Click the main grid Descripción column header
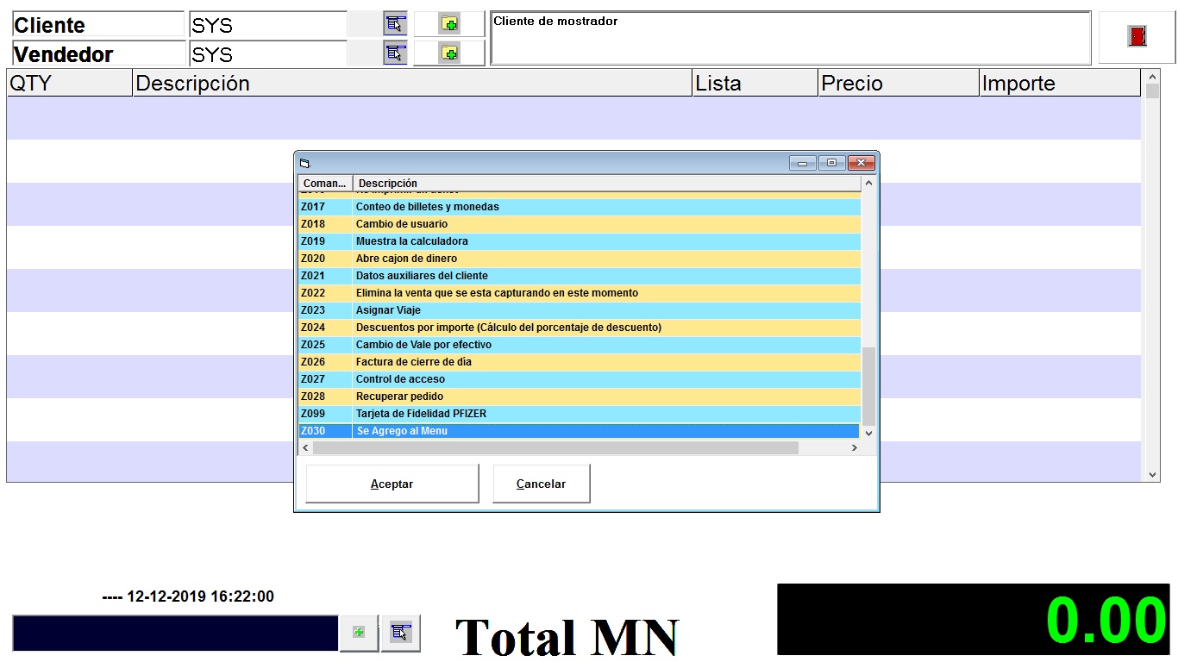The height and width of the screenshot is (662, 1178). [x=412, y=84]
